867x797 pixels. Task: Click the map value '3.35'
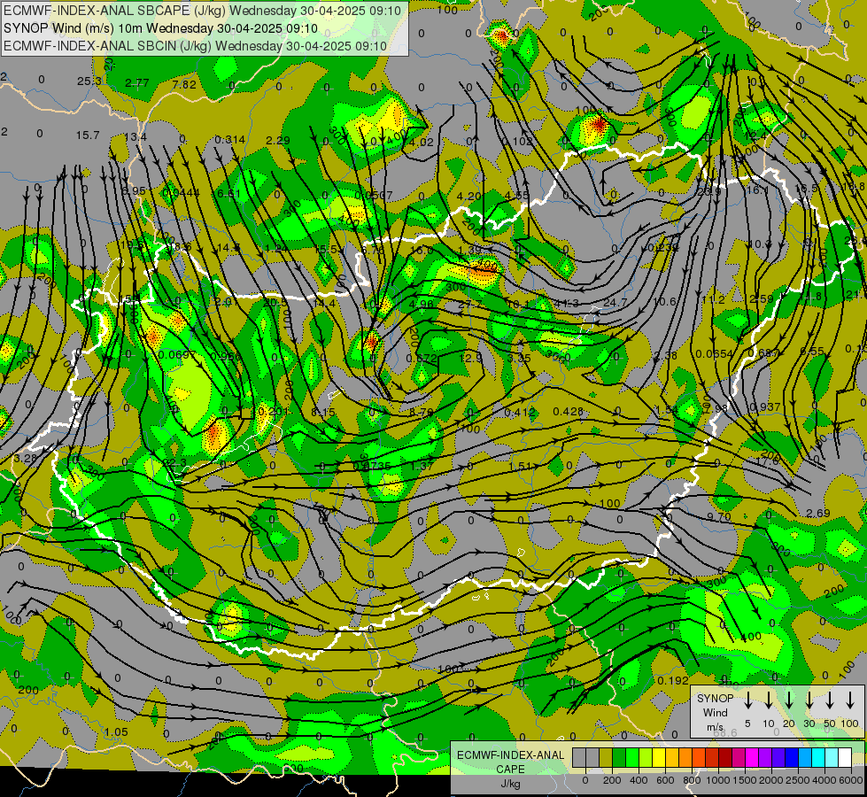pyautogui.click(x=519, y=358)
